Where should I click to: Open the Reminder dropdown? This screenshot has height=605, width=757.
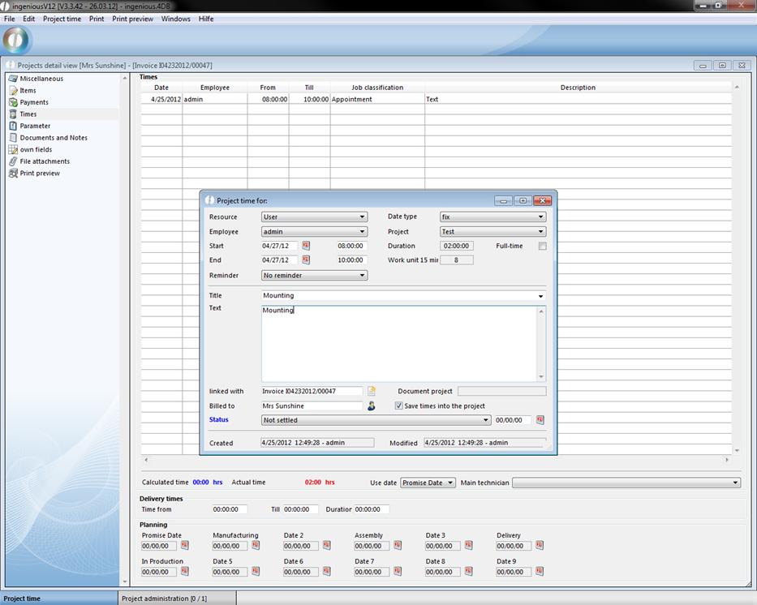(x=314, y=276)
